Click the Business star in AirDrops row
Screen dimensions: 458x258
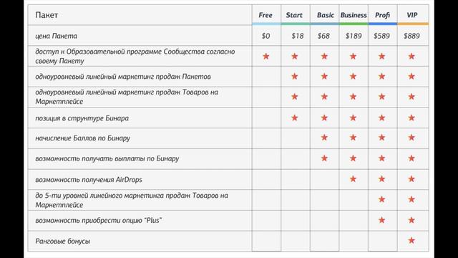pyautogui.click(x=353, y=178)
